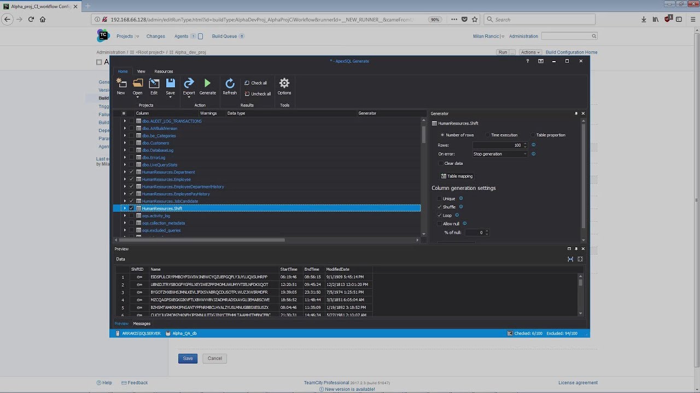Pin the Preview panel
The height and width of the screenshot is (393, 700).
click(576, 249)
